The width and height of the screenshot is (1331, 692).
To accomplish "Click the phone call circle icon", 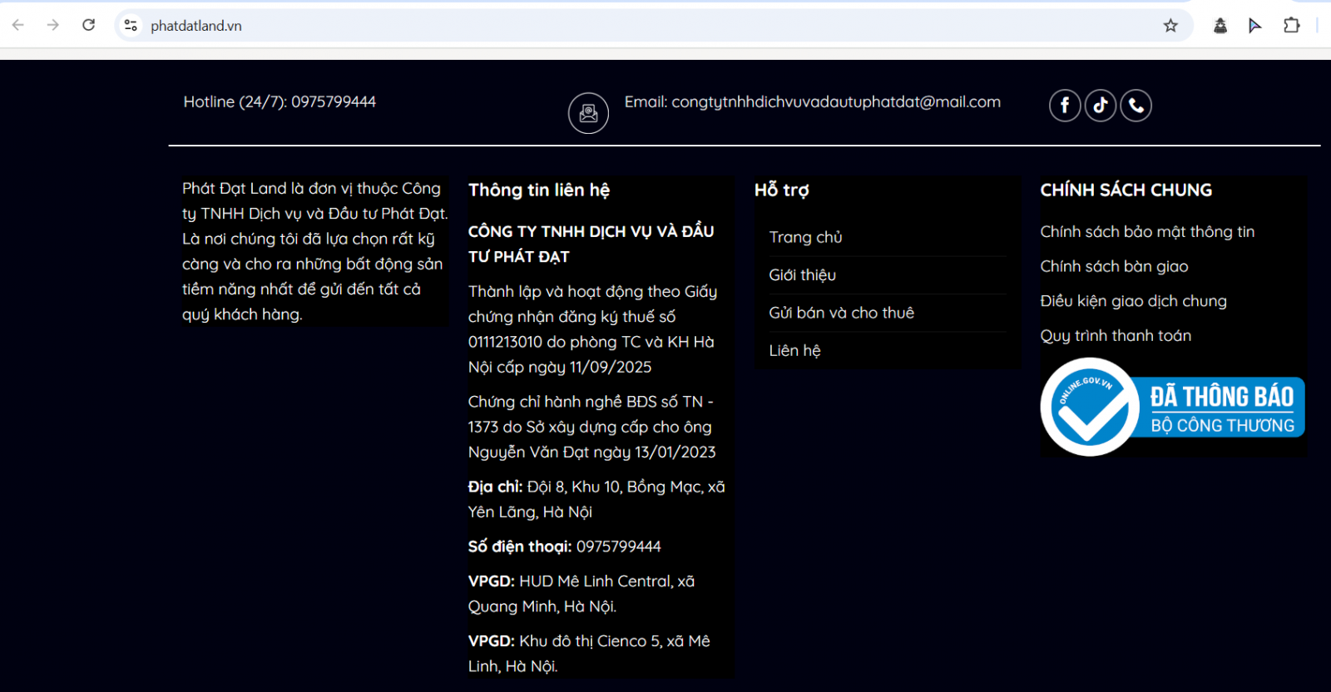I will (x=1136, y=106).
